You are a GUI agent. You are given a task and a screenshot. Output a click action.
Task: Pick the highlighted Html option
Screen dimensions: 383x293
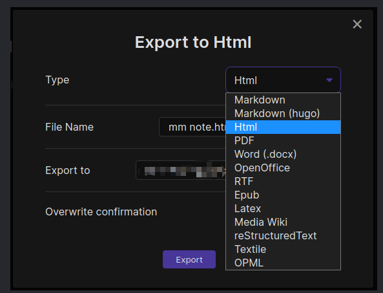tap(283, 127)
